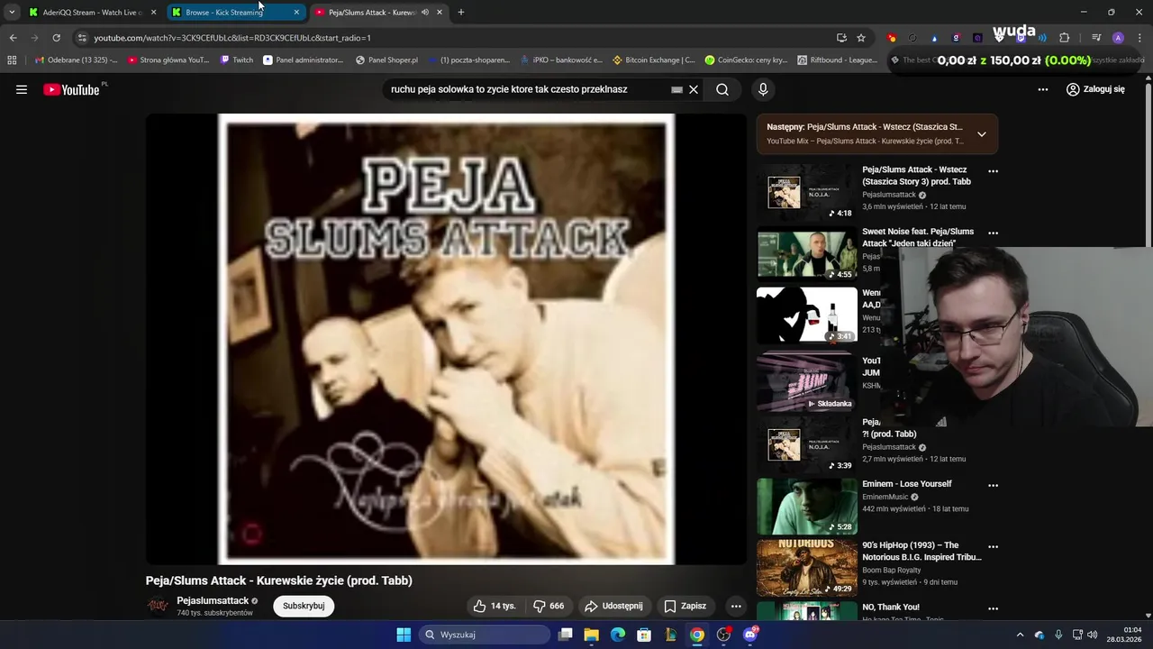Click the Subskrybuj button
The image size is (1153, 649).
click(x=304, y=606)
